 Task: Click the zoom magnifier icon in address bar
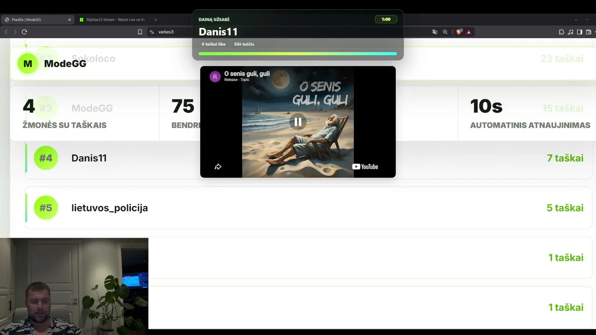coord(445,32)
